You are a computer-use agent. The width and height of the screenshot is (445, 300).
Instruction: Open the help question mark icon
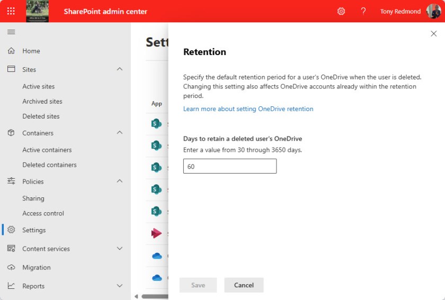(x=363, y=11)
